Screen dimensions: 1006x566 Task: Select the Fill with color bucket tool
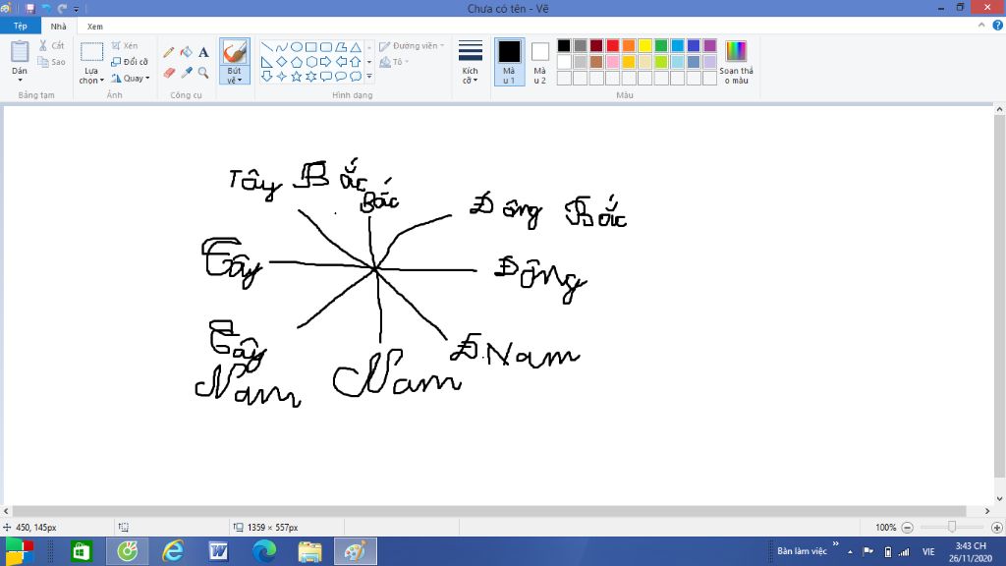186,52
